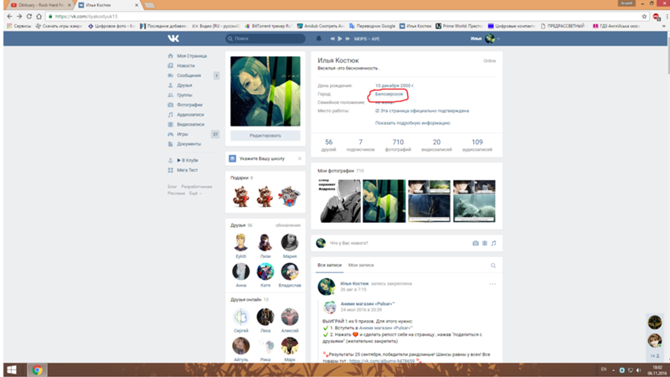
Task: Open the first raccoon gift
Action: coord(241,197)
